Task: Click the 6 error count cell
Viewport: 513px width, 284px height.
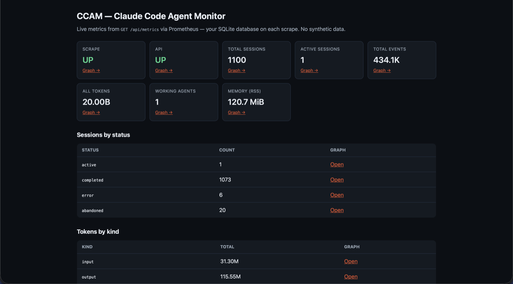Action: [x=221, y=195]
